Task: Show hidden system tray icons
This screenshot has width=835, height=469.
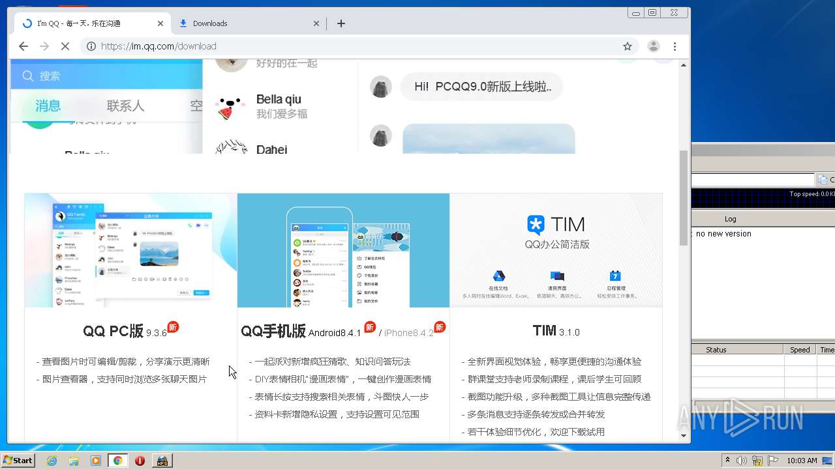Action: [728, 461]
